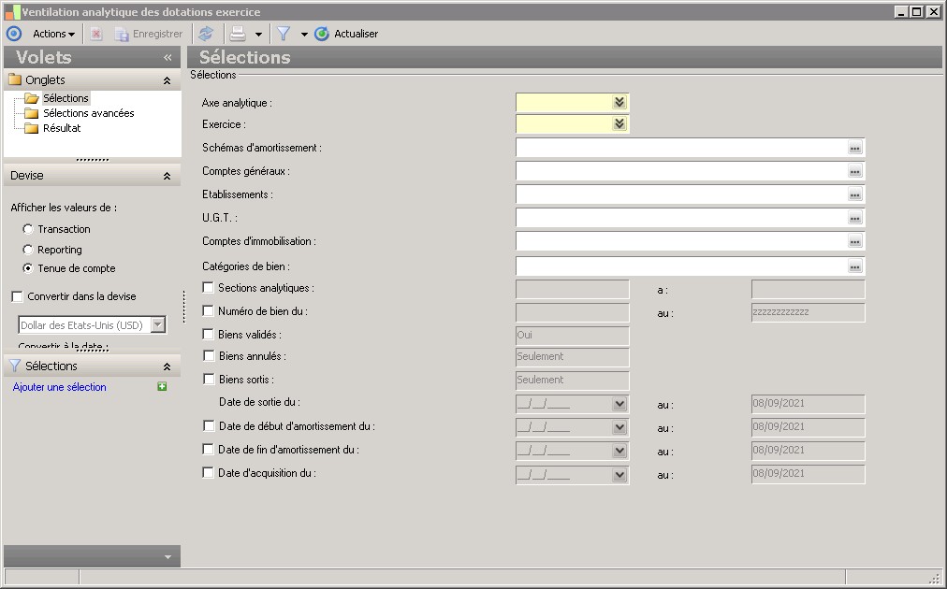Open the Exercice dropdown list
Viewport: 947px width, 589px height.
(x=619, y=124)
